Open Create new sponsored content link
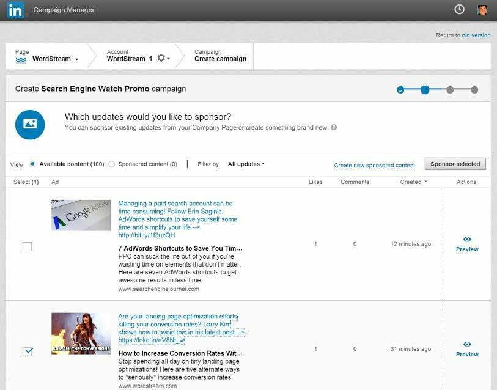 pyautogui.click(x=375, y=165)
